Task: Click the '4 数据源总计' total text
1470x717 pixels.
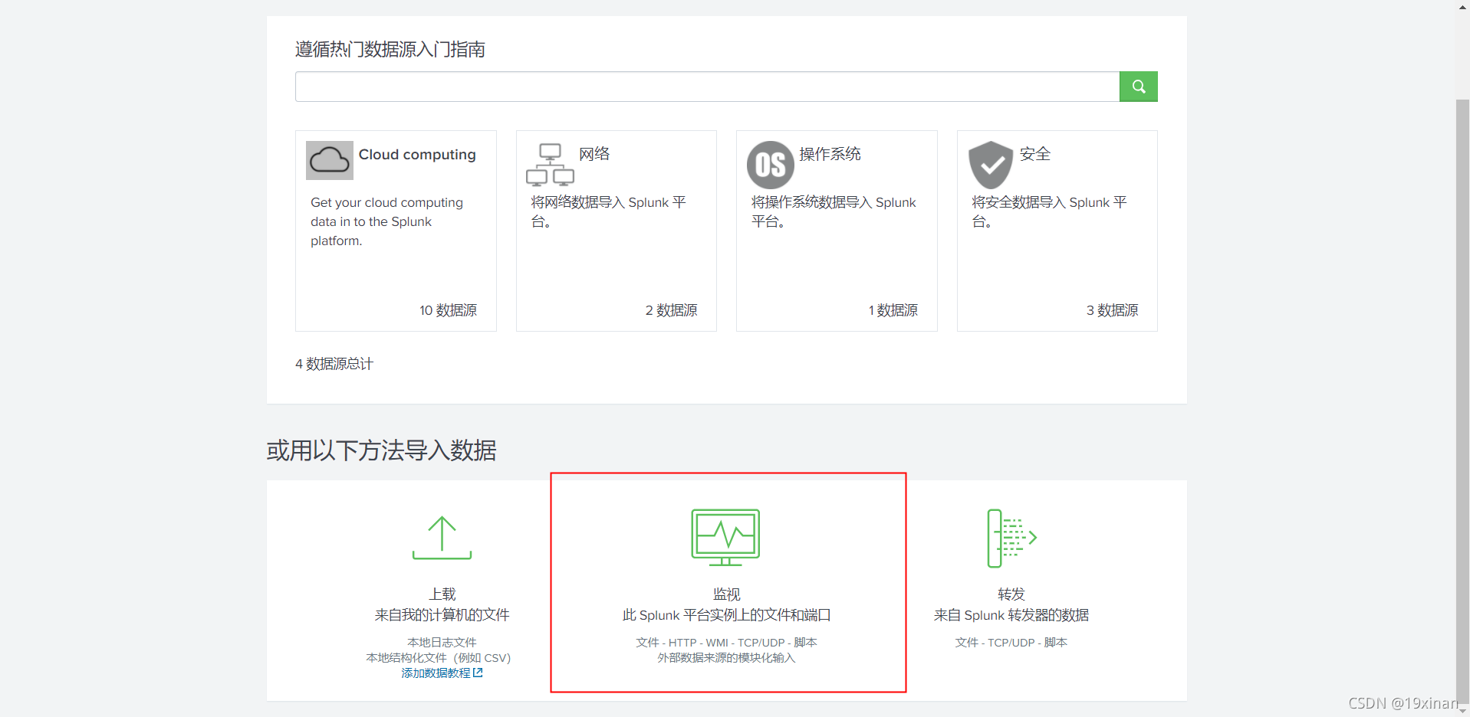Action: 334,364
